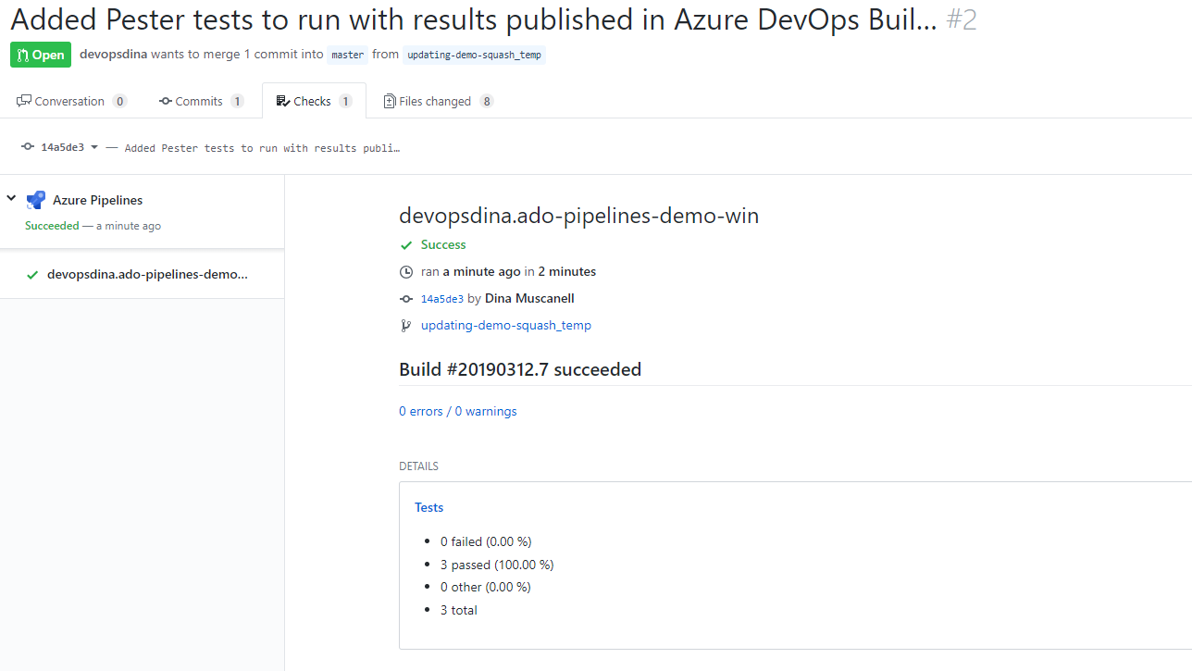Click the green Open status badge
The height and width of the screenshot is (671, 1192).
(41, 55)
